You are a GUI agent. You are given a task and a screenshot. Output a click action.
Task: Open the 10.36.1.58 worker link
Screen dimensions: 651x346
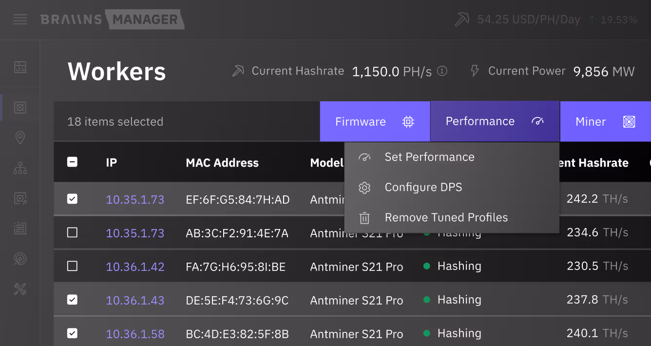pos(135,334)
